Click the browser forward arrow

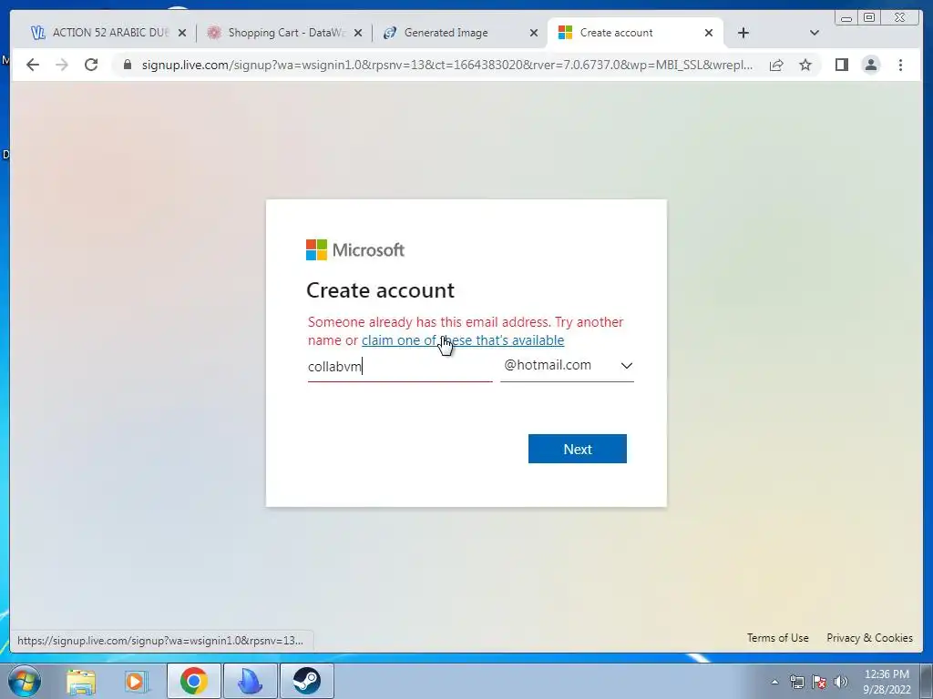pyautogui.click(x=62, y=65)
